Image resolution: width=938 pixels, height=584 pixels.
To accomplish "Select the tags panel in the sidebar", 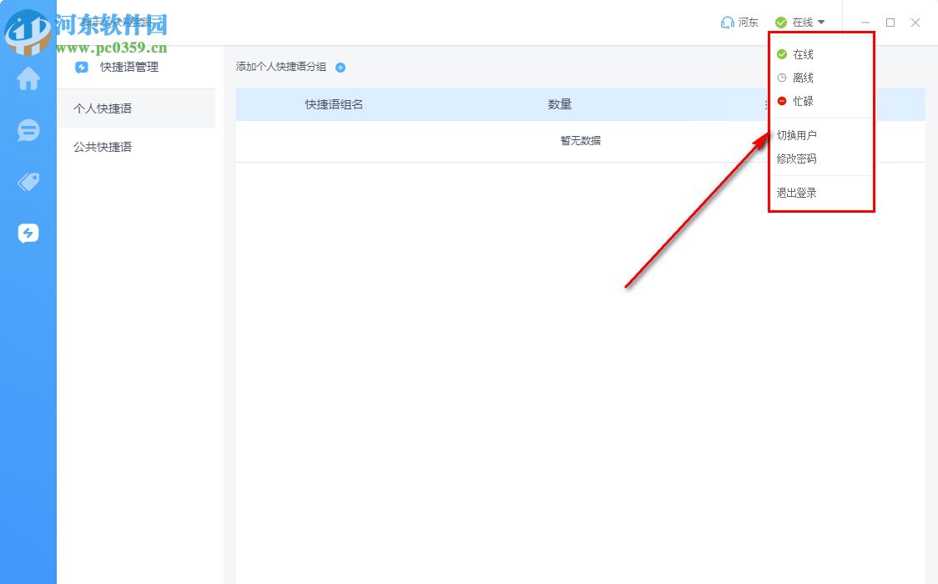I will (28, 181).
